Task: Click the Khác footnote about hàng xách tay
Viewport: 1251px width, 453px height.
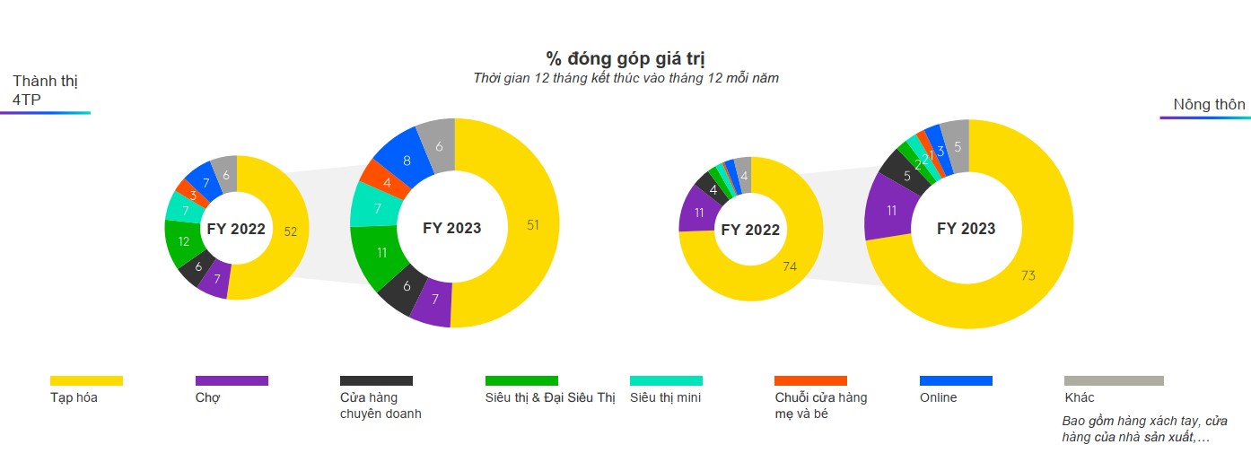Action: click(1143, 429)
